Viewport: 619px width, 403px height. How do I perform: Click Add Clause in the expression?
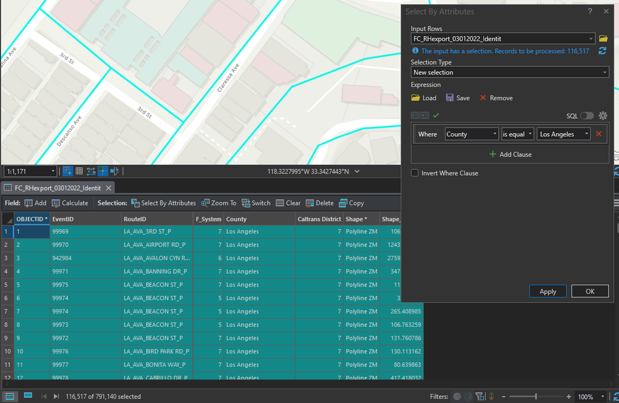coord(511,154)
